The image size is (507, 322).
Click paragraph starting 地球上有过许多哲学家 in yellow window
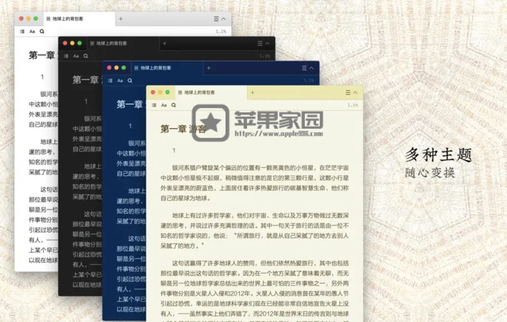[x=255, y=230]
